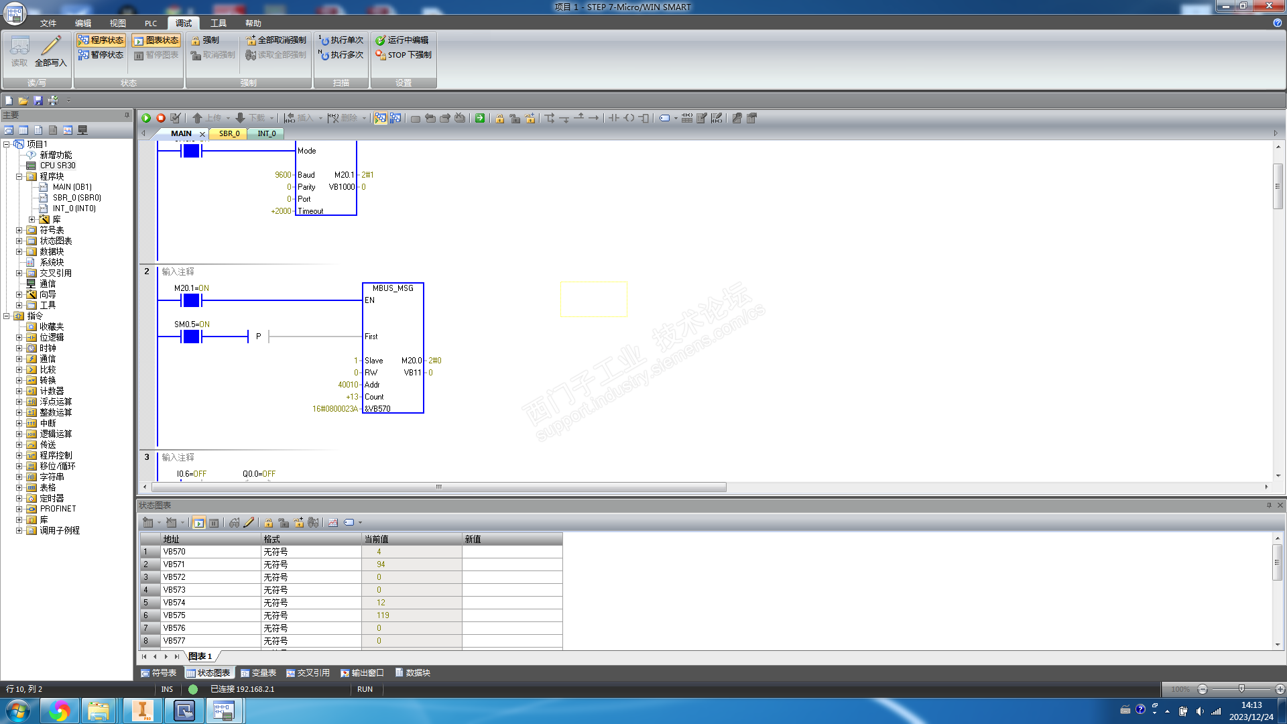Screen dimensions: 1287x724
Task: Open the PLC ribbon tab
Action: [x=151, y=23]
